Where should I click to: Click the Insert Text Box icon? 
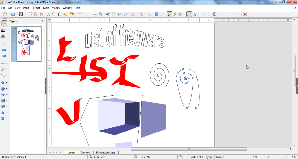tap(113, 14)
